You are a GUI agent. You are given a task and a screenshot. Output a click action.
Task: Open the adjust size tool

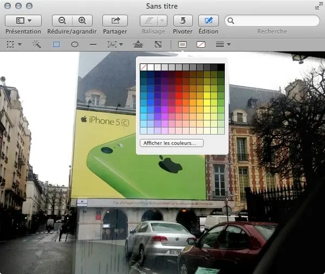[x=158, y=44]
